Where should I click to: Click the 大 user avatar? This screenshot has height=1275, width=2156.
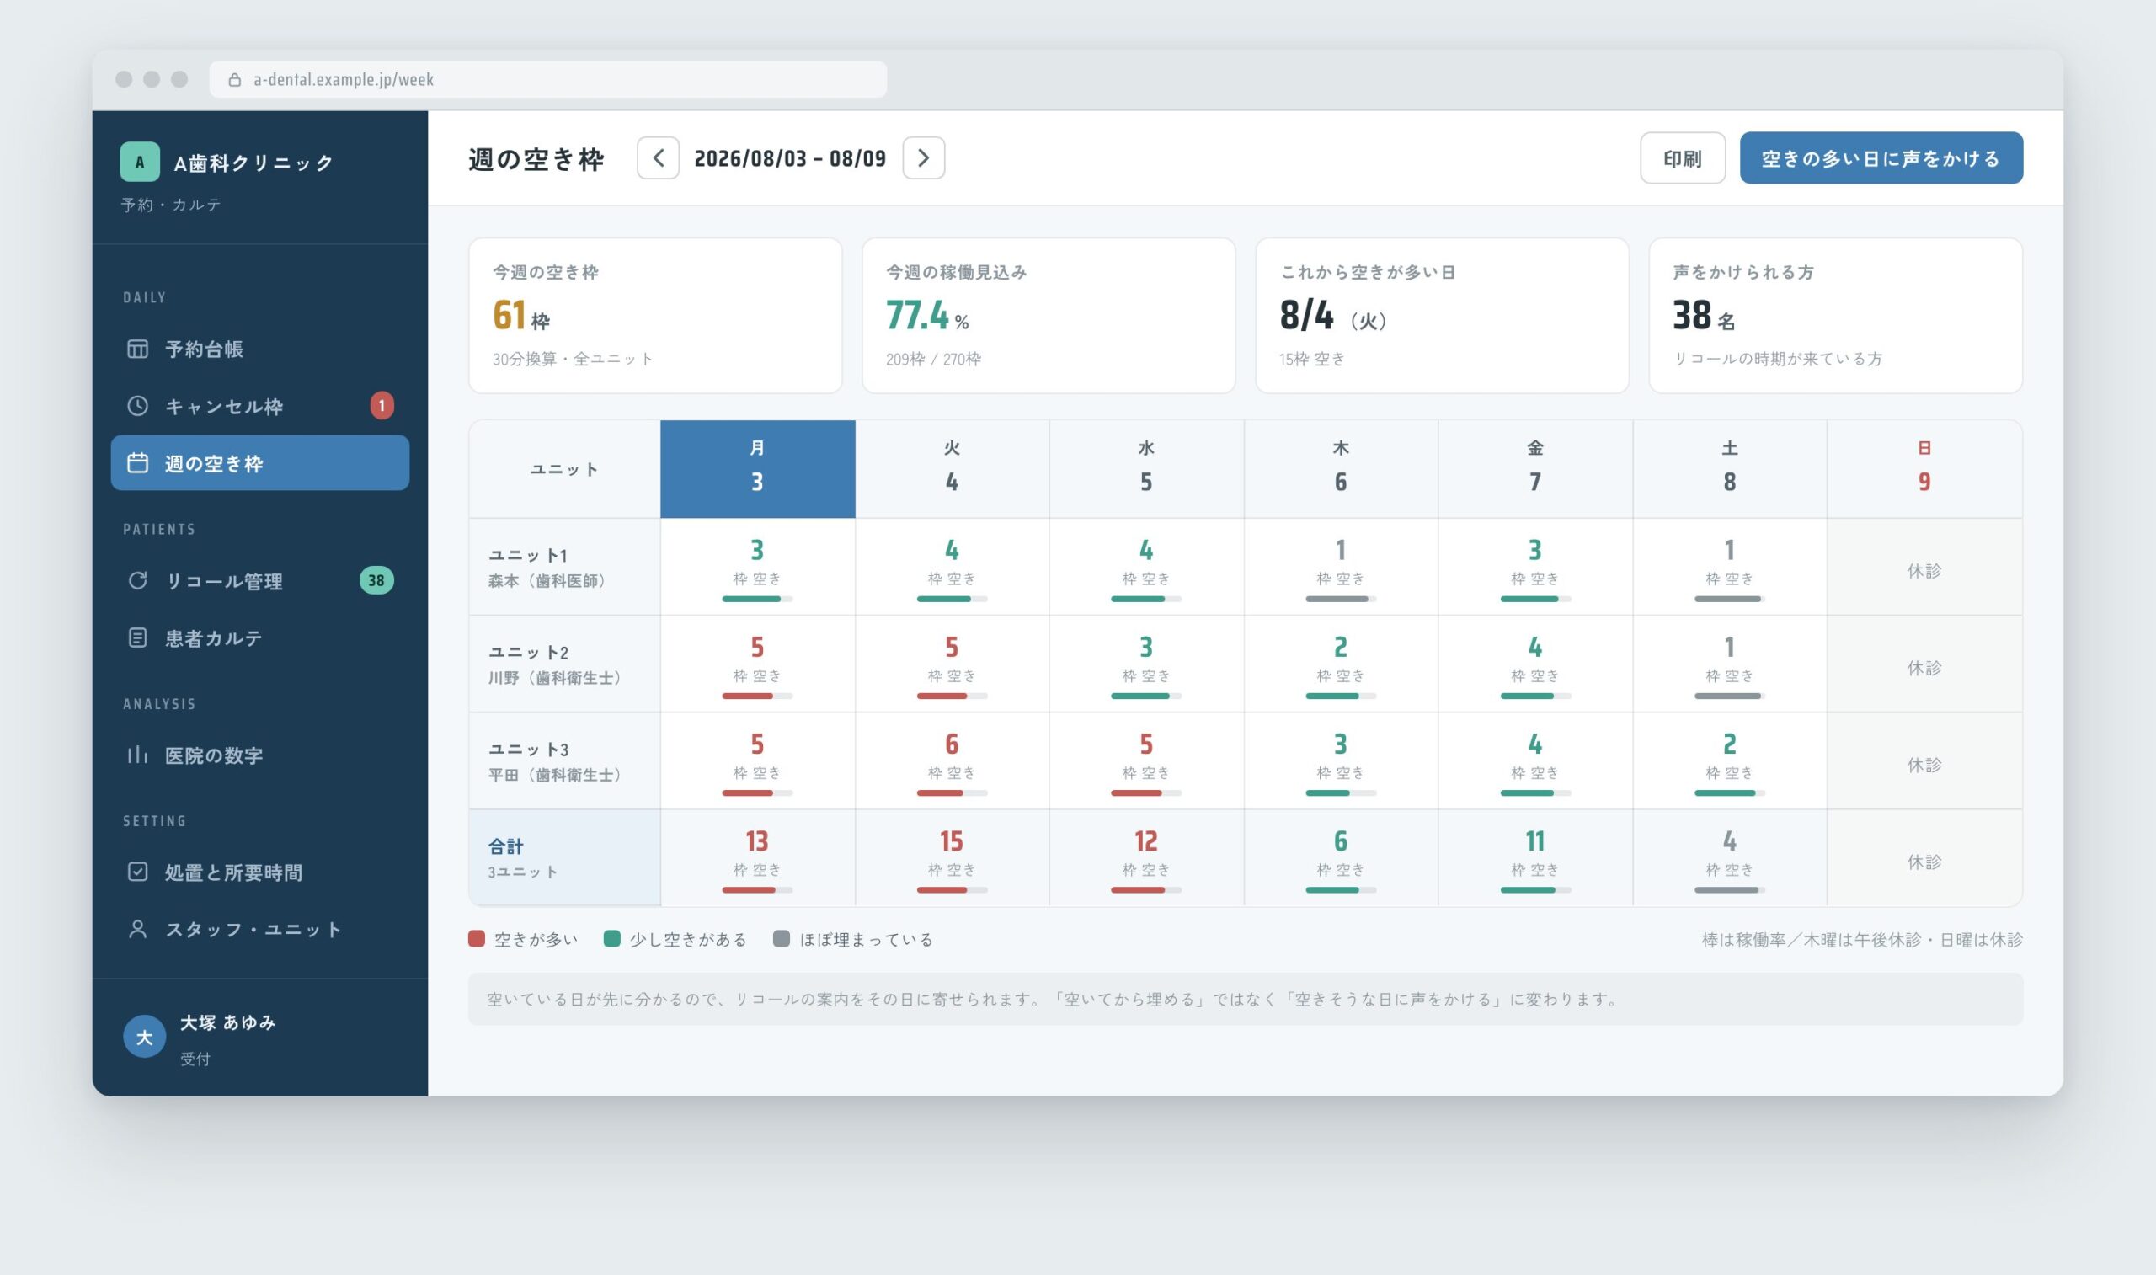(144, 1037)
